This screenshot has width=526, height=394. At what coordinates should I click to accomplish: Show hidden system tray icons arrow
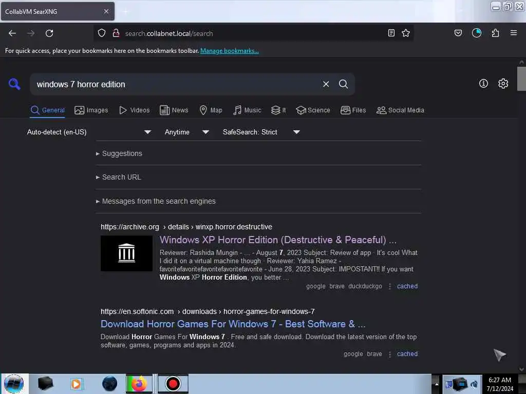pyautogui.click(x=437, y=384)
